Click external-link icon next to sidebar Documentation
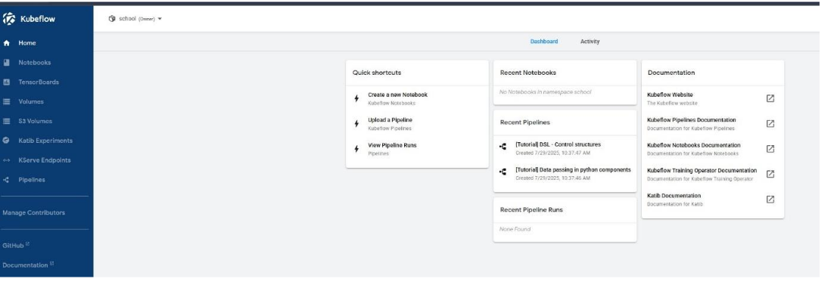The image size is (837, 285). tap(51, 264)
